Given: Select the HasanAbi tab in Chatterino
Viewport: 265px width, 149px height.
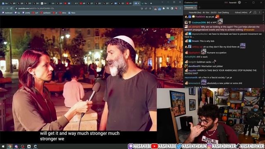Looking at the screenshot, I should point(190,7).
